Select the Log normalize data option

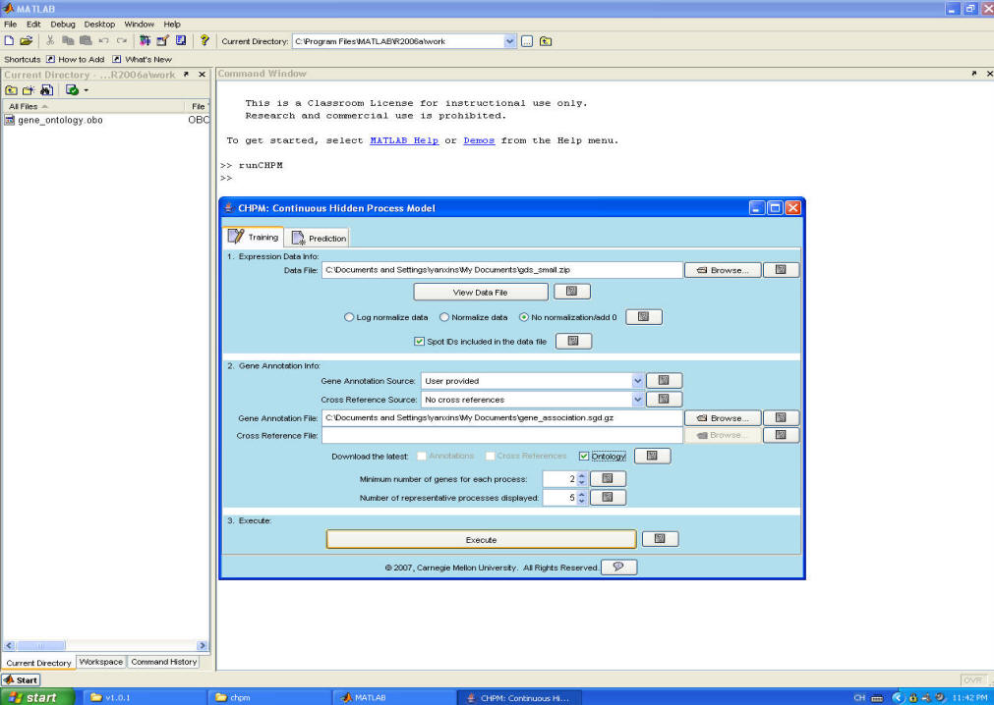349,317
